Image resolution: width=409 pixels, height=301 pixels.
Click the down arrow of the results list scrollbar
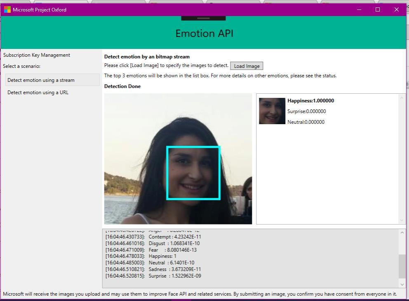click(402, 220)
